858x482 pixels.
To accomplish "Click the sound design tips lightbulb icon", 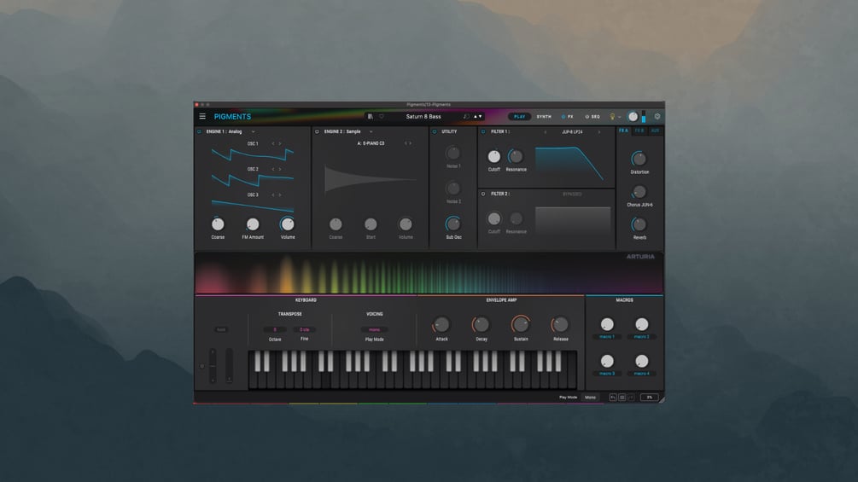I will [x=612, y=116].
